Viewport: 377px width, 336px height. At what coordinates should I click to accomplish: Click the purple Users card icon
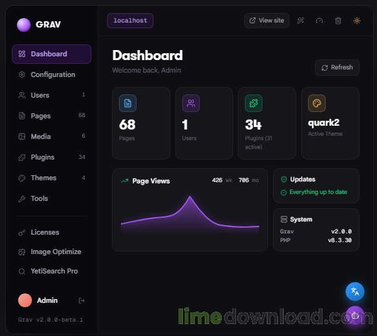(191, 103)
